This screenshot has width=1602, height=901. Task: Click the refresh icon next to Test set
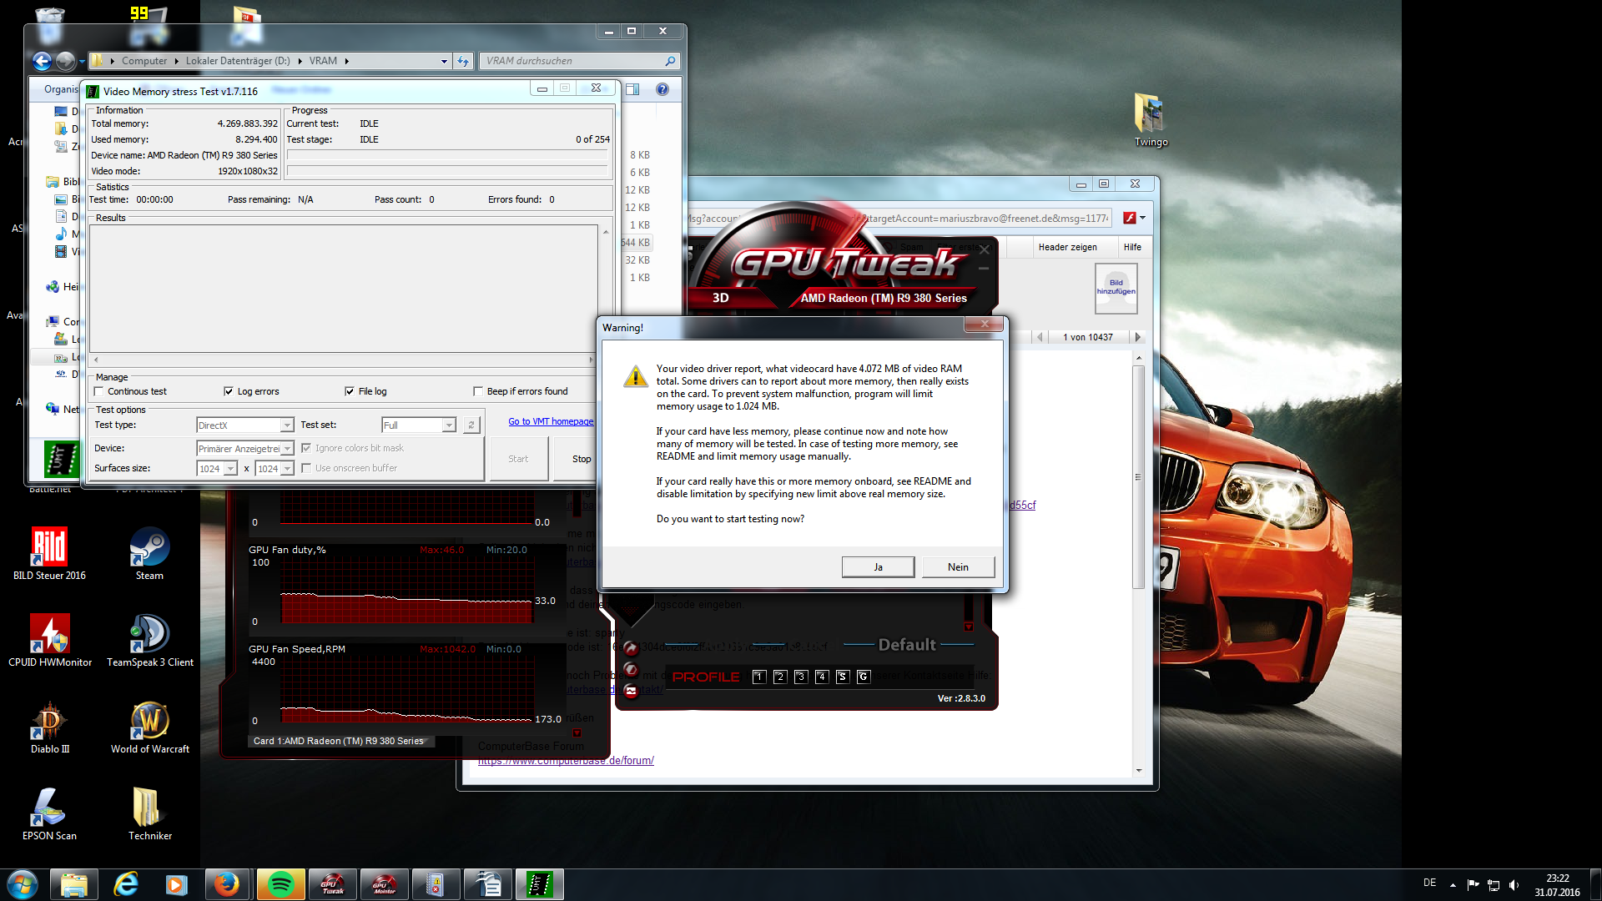471,425
